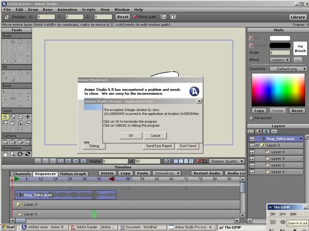Open the Bone menu
Viewport: 309px width, 231px height.
click(47, 10)
